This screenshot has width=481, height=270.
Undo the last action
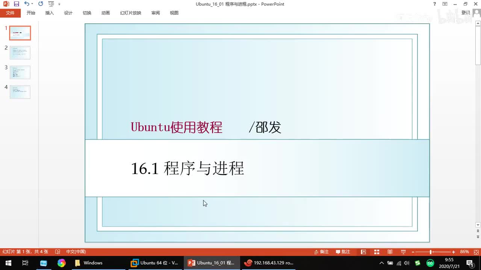(26, 4)
